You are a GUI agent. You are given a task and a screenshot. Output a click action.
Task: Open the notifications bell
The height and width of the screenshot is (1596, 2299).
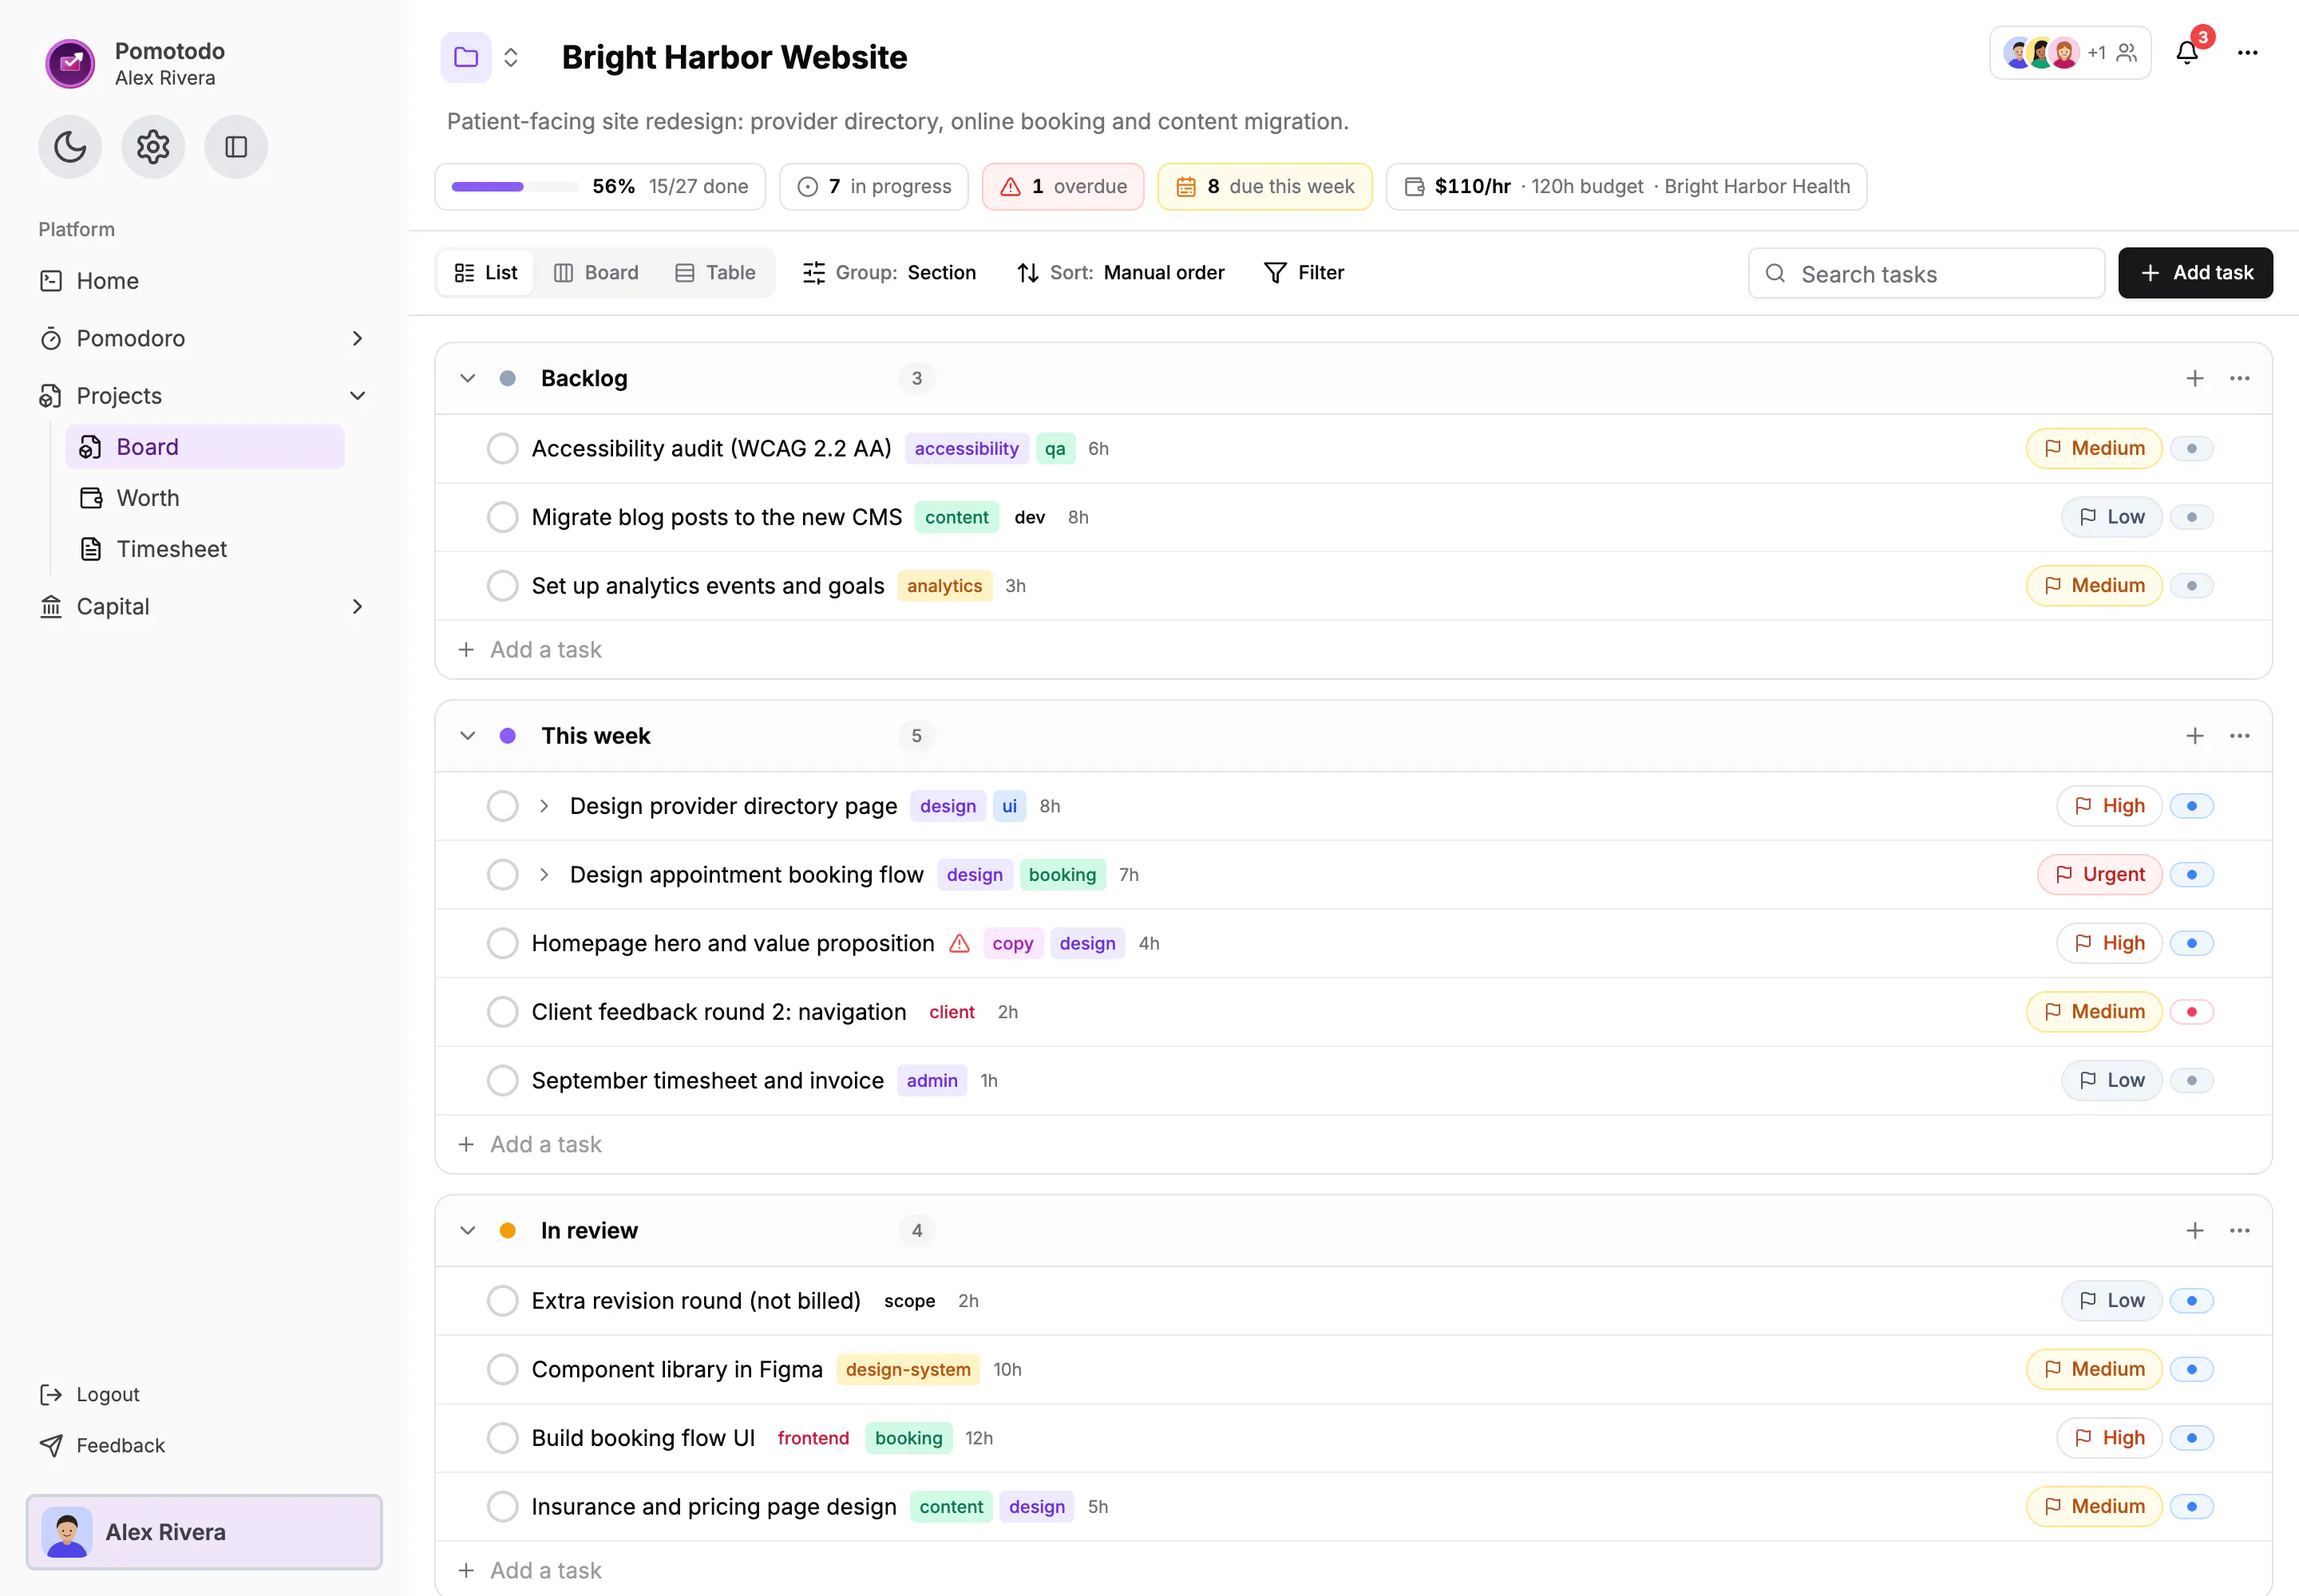tap(2187, 53)
